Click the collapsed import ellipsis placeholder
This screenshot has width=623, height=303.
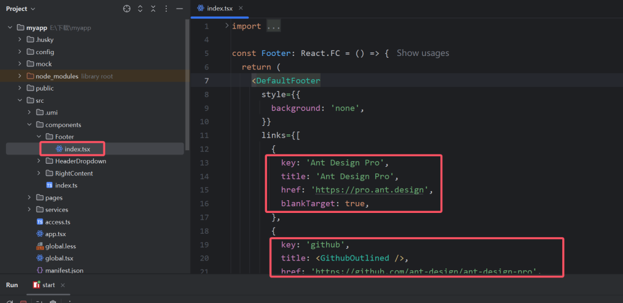[273, 26]
